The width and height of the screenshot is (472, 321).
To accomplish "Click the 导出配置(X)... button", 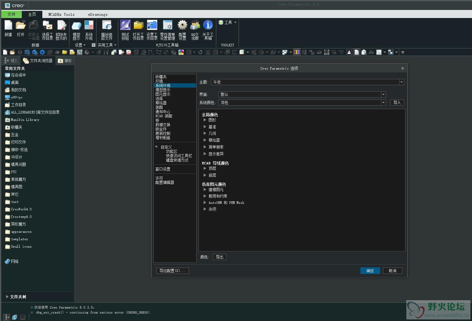I will pos(173,271).
